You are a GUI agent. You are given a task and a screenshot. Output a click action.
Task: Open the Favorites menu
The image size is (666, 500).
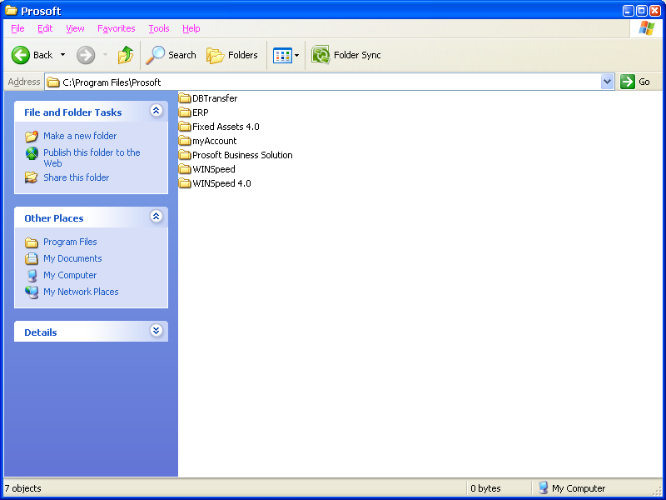point(116,28)
